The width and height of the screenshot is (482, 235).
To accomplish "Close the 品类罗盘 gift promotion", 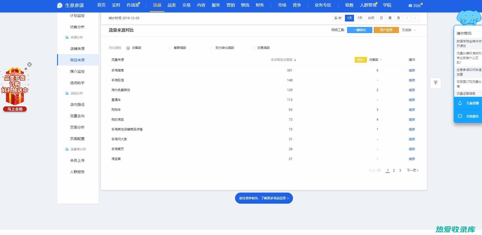I will [29, 64].
